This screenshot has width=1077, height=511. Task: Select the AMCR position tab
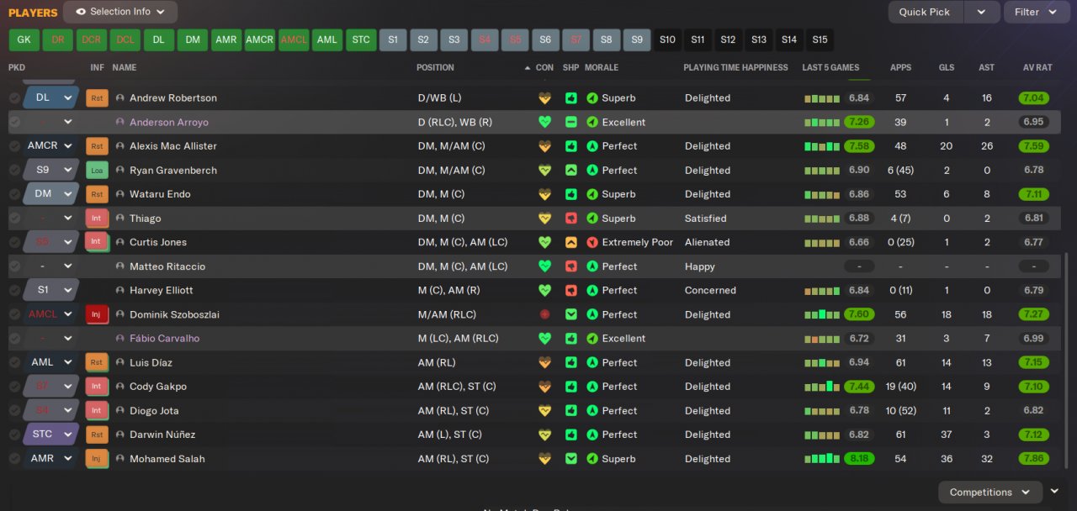coord(260,40)
